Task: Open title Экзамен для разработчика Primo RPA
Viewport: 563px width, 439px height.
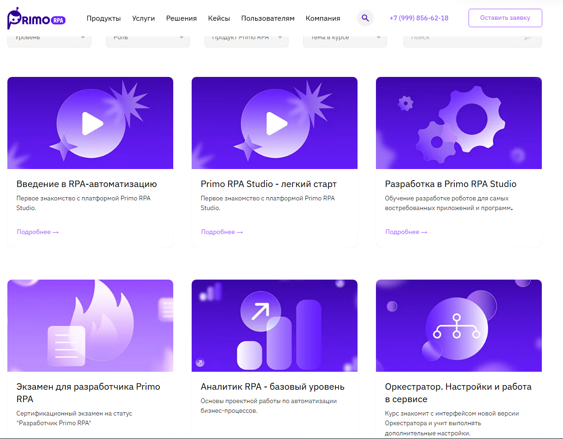Action: coord(88,392)
